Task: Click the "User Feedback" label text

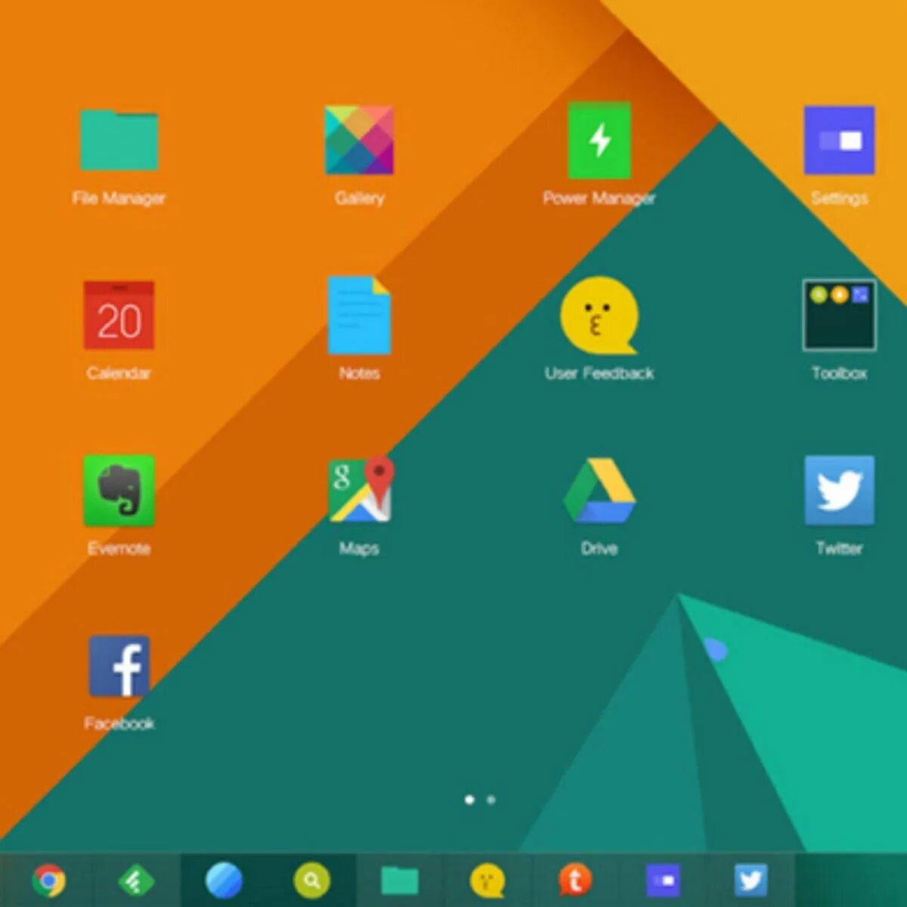Action: [599, 373]
